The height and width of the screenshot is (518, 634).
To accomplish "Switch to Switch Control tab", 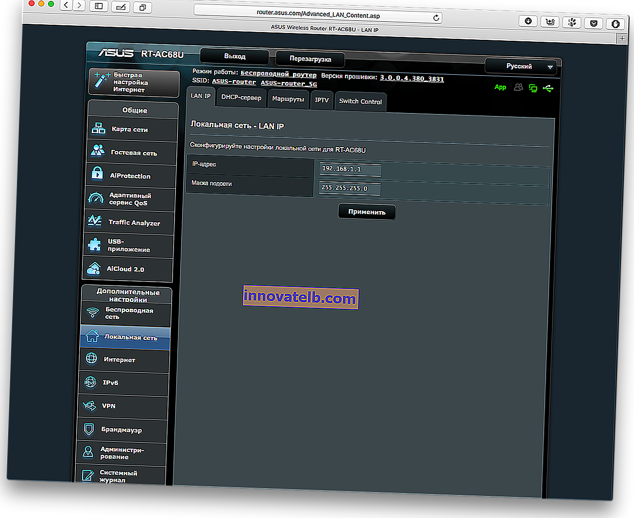I will [360, 101].
